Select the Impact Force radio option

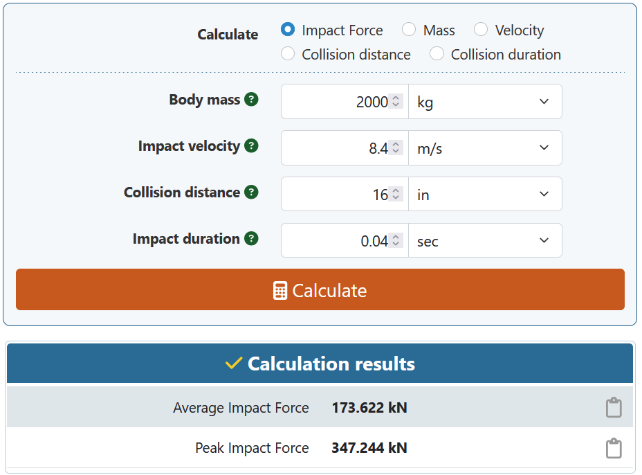coord(288,30)
